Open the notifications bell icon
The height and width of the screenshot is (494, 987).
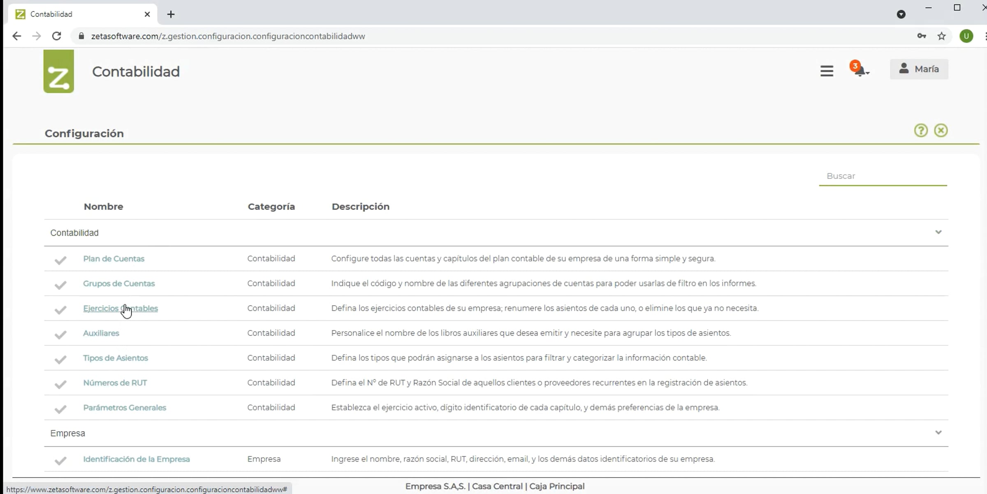(x=859, y=69)
